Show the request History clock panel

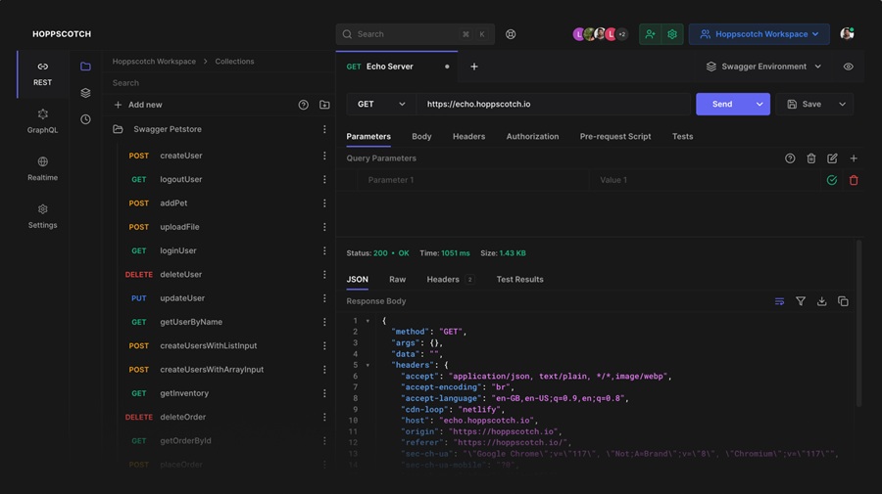(x=85, y=119)
